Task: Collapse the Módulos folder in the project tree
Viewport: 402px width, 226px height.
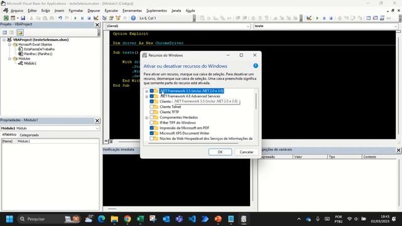Action: tap(9, 58)
